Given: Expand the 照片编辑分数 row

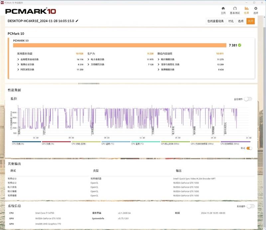Looking at the screenshot, I should [x=159, y=59].
